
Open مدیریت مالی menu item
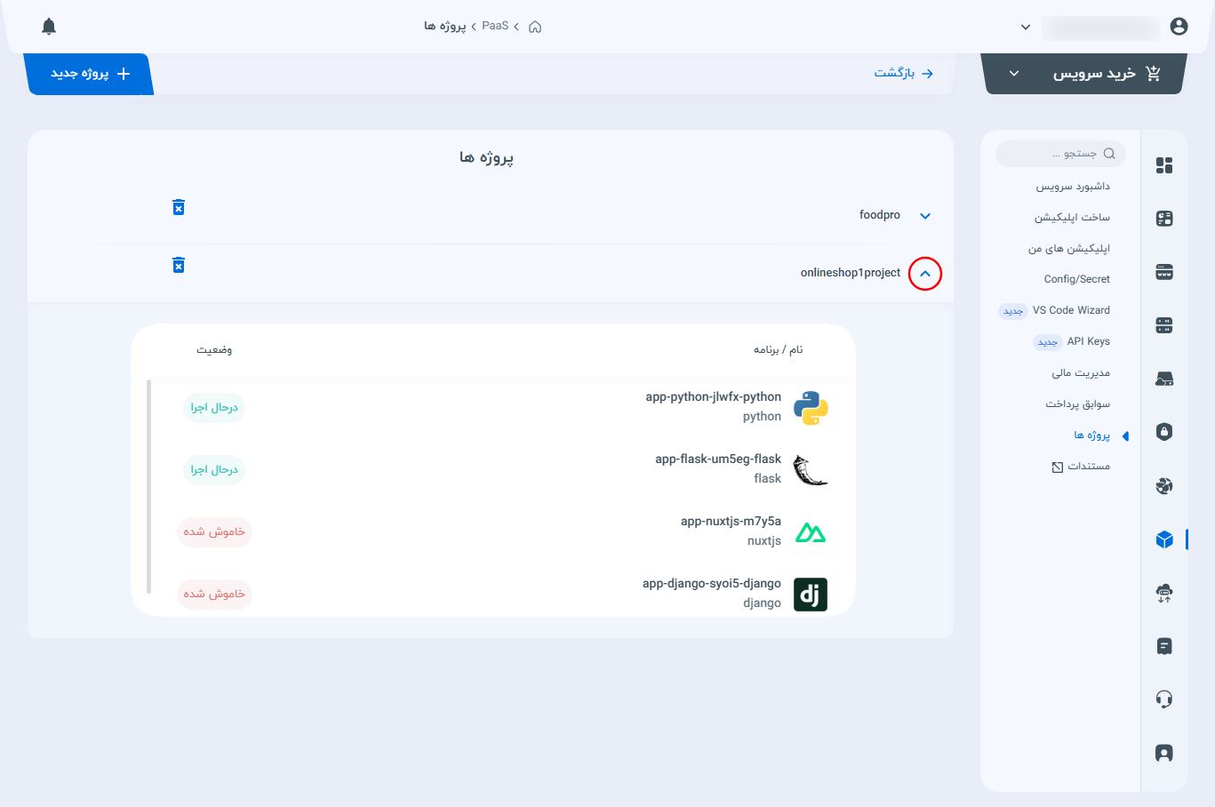1081,373
